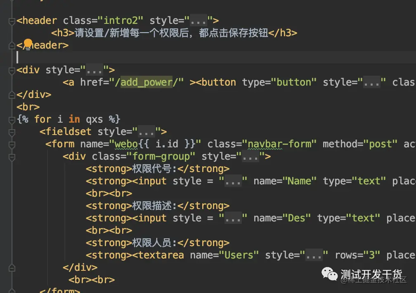Click the label text 权限人员:
416x293 pixels.
coord(154,243)
